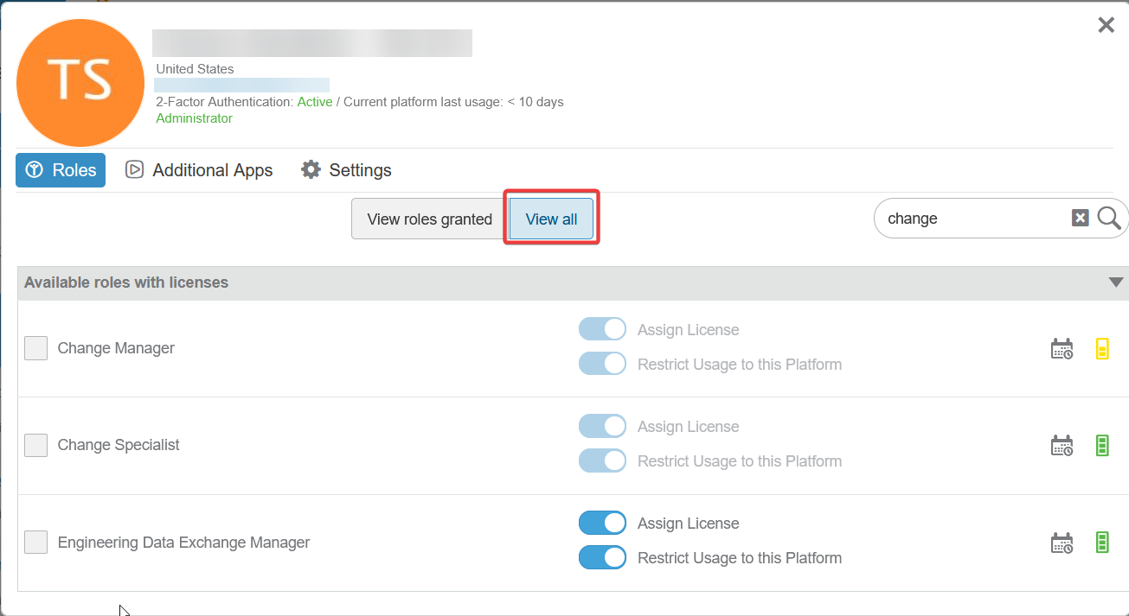This screenshot has height=616, width=1129.
Task: Check the Change Specialist role checkbox
Action: pyautogui.click(x=35, y=445)
